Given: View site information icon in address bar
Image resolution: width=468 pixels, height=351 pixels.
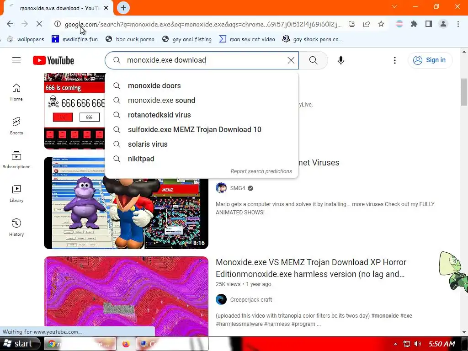Looking at the screenshot, I should click(58, 24).
